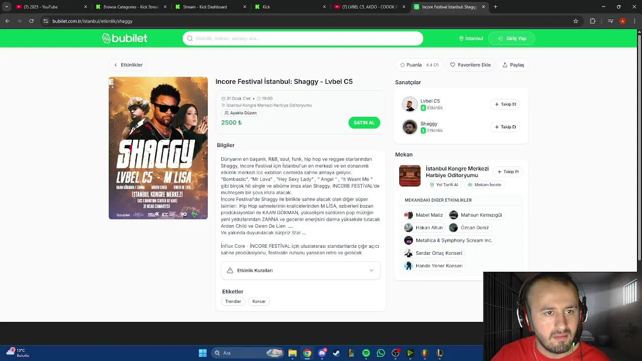This screenshot has height=361, width=642.
Task: Open Metallica & Symphony Scream Inc. event
Action: point(448,240)
